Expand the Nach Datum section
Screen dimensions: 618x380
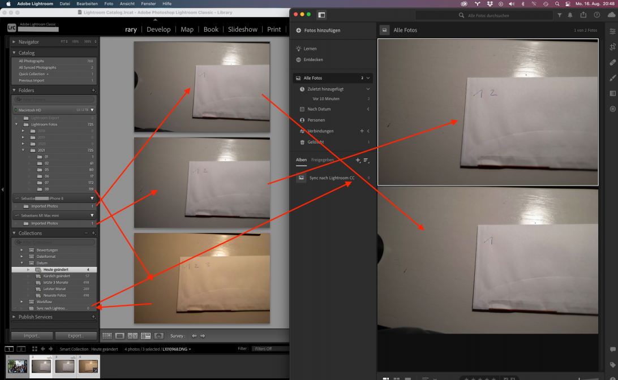click(x=368, y=109)
